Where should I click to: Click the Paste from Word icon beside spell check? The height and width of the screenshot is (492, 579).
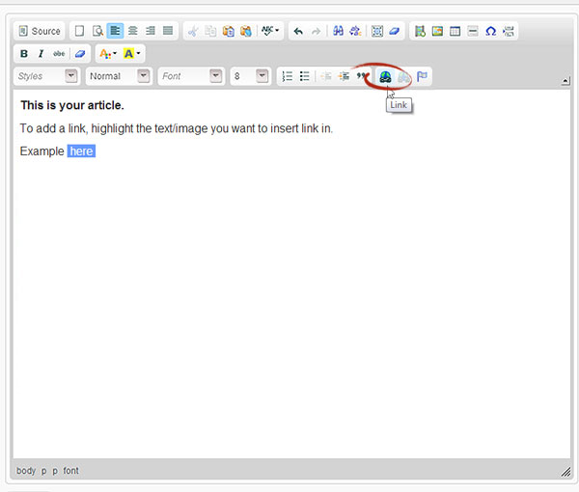pos(246,31)
